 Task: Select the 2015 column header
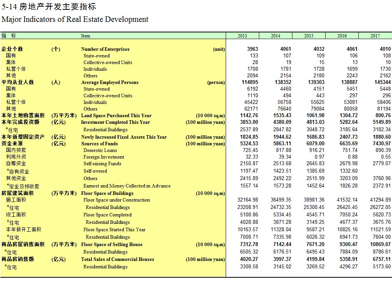309,36
